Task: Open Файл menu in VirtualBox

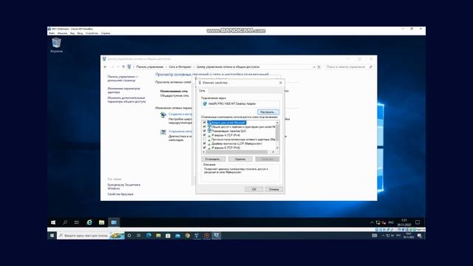Action: click(52, 33)
